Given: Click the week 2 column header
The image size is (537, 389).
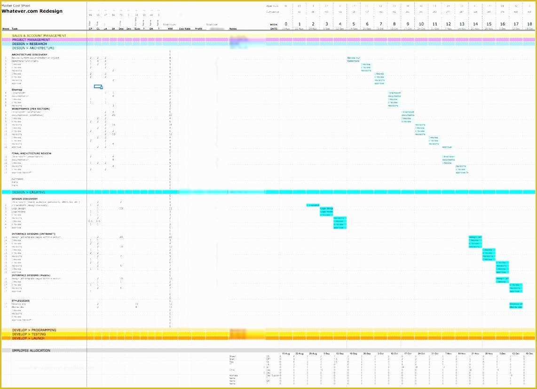Looking at the screenshot, I should click(313, 24).
